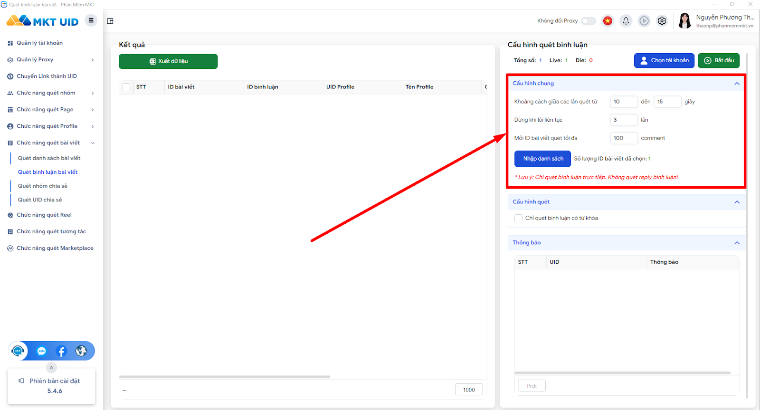
Task: Expand Chức năng quét Page submenu arrow
Action: point(93,110)
